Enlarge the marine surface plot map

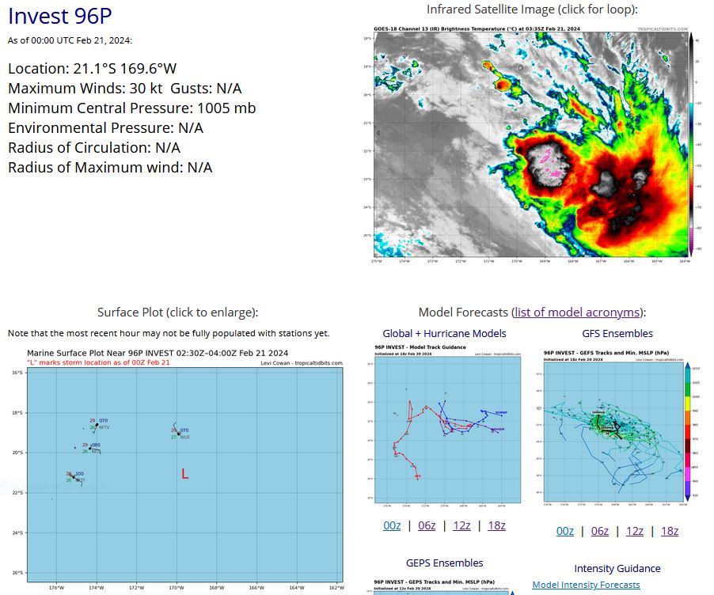[x=185, y=467]
